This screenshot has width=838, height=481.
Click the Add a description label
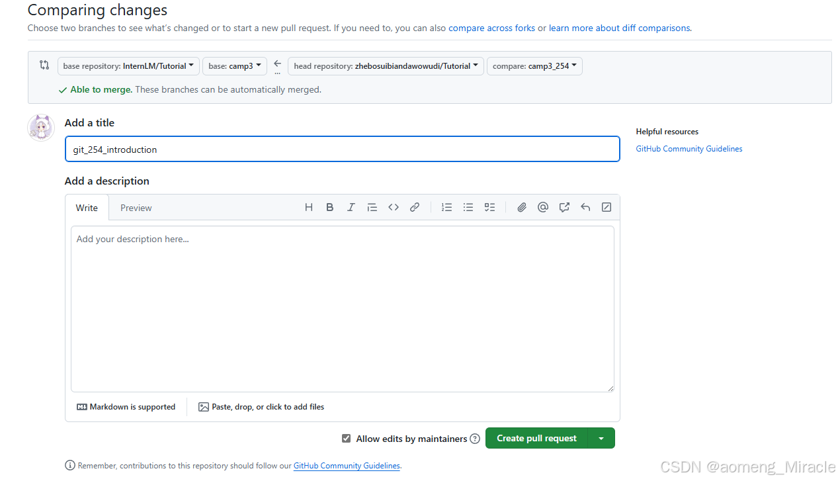pos(106,181)
